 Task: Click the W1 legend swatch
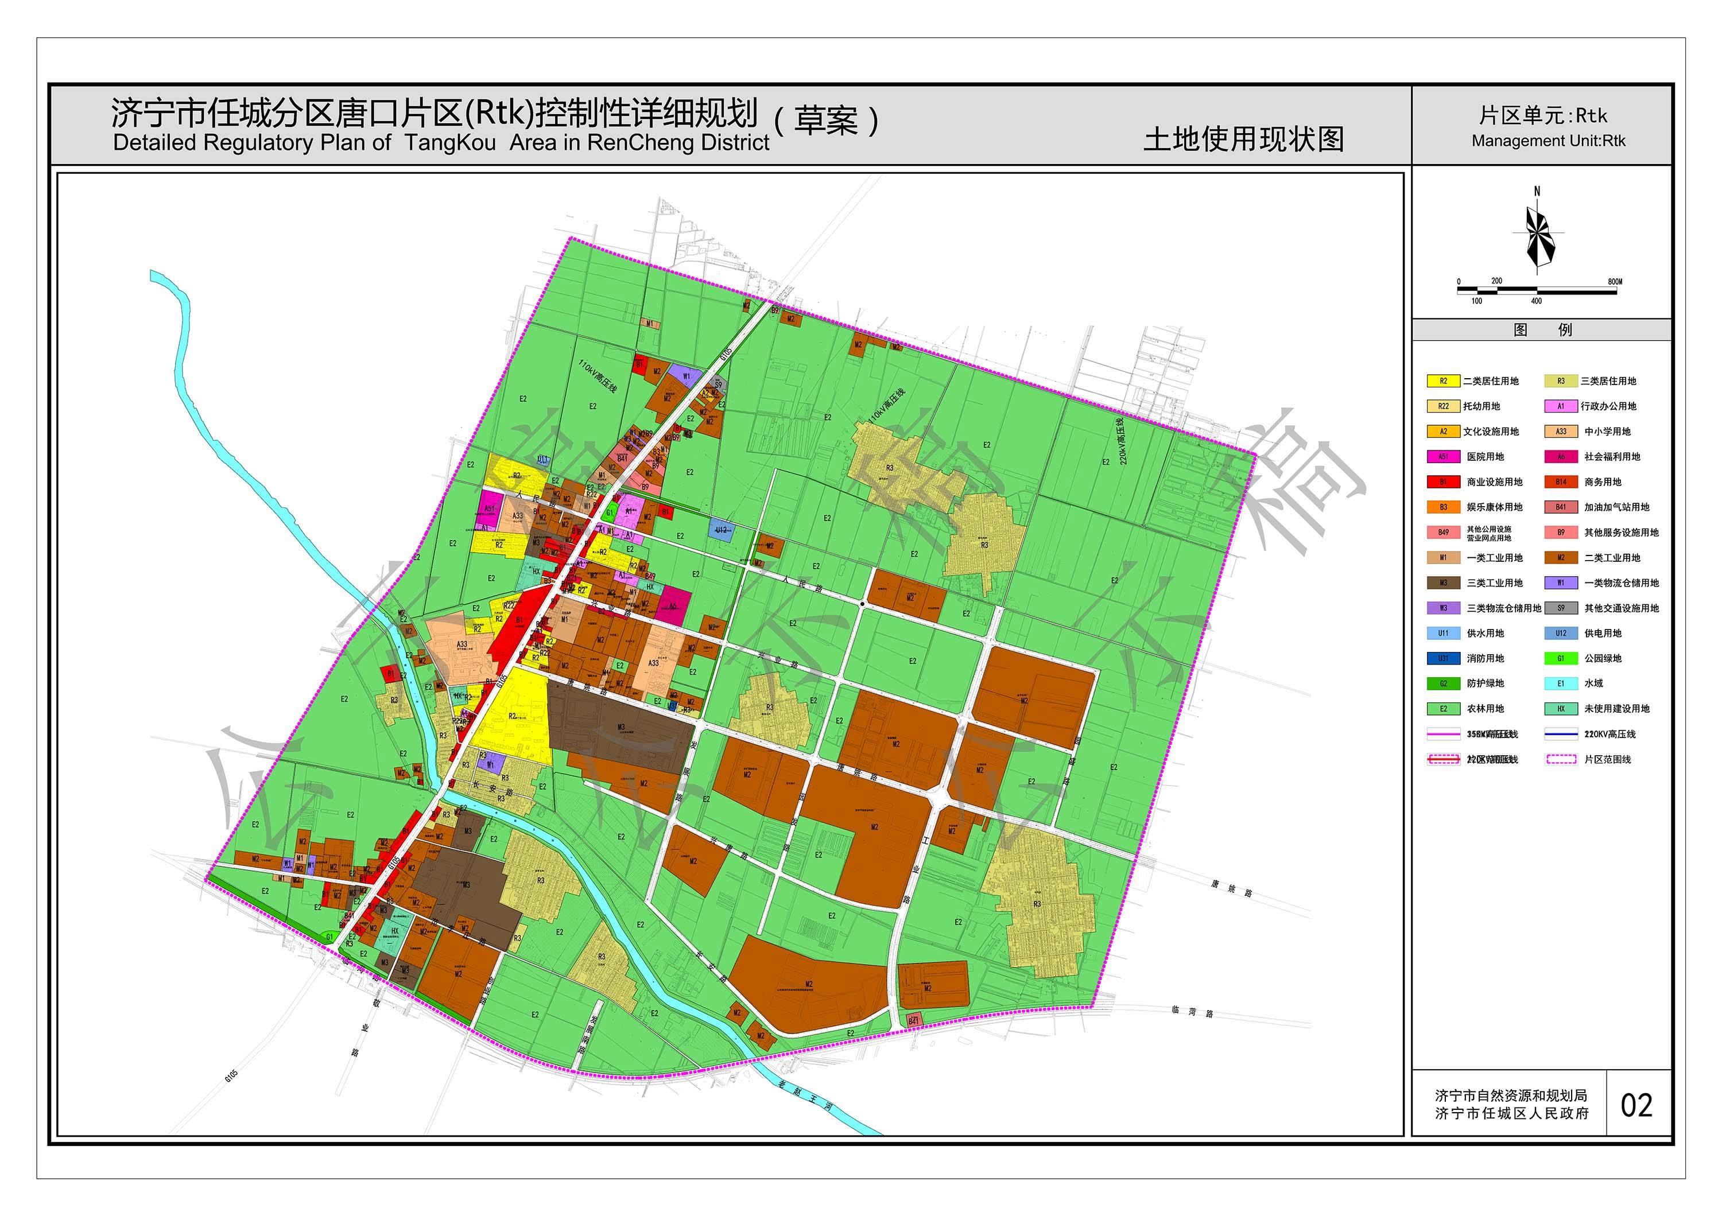[1561, 582]
